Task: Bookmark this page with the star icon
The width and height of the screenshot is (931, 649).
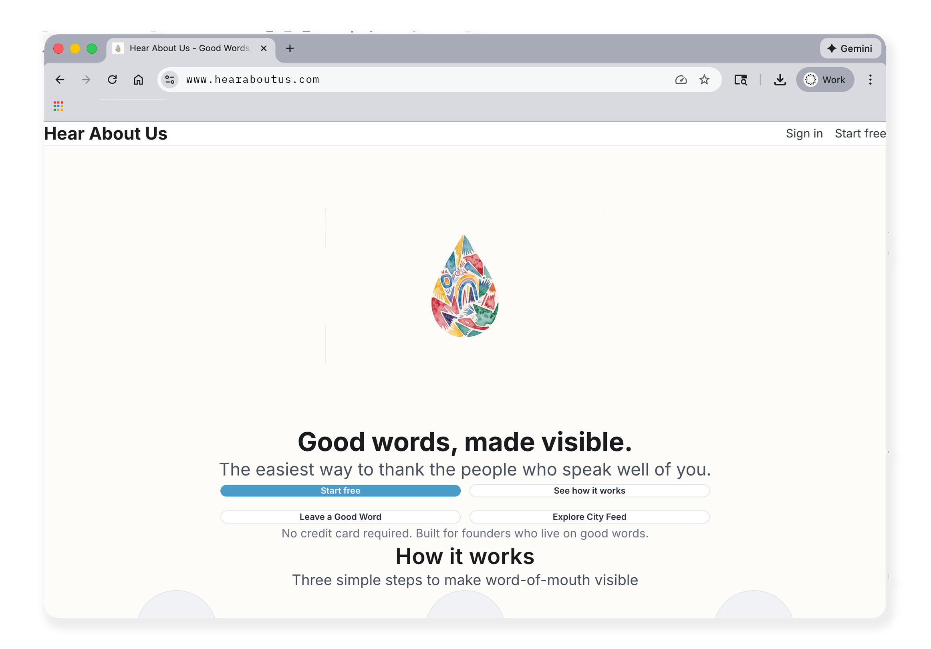Action: (x=704, y=80)
